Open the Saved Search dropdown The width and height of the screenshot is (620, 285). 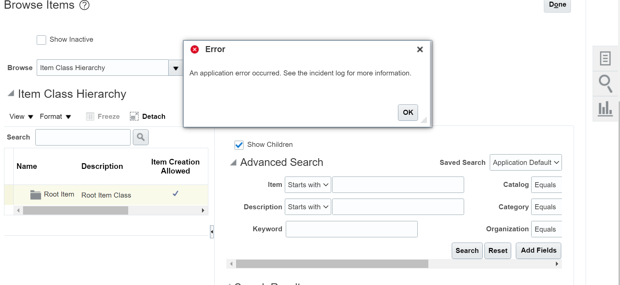coord(526,163)
